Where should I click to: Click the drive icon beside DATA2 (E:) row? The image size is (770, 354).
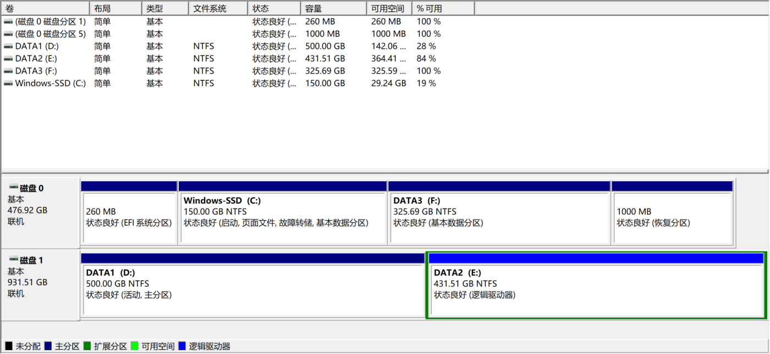point(8,59)
